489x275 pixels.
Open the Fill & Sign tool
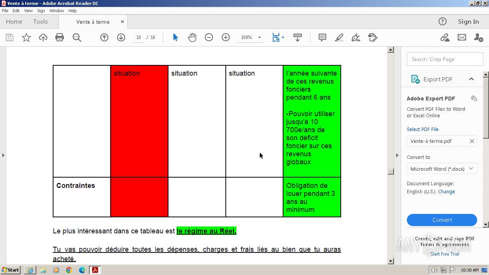(x=356, y=37)
